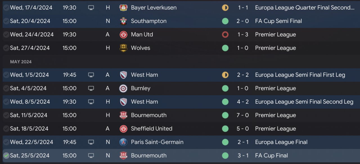Click the Paris Saint-Germain club badge
Screen dimensions: 360x164
tap(123, 142)
